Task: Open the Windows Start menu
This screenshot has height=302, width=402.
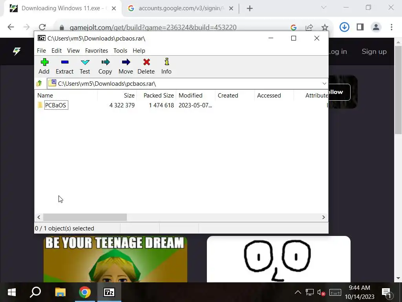Action: pyautogui.click(x=12, y=292)
